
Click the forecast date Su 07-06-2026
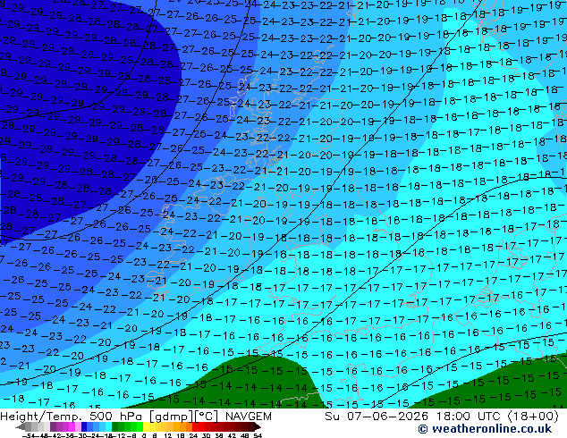click(378, 417)
